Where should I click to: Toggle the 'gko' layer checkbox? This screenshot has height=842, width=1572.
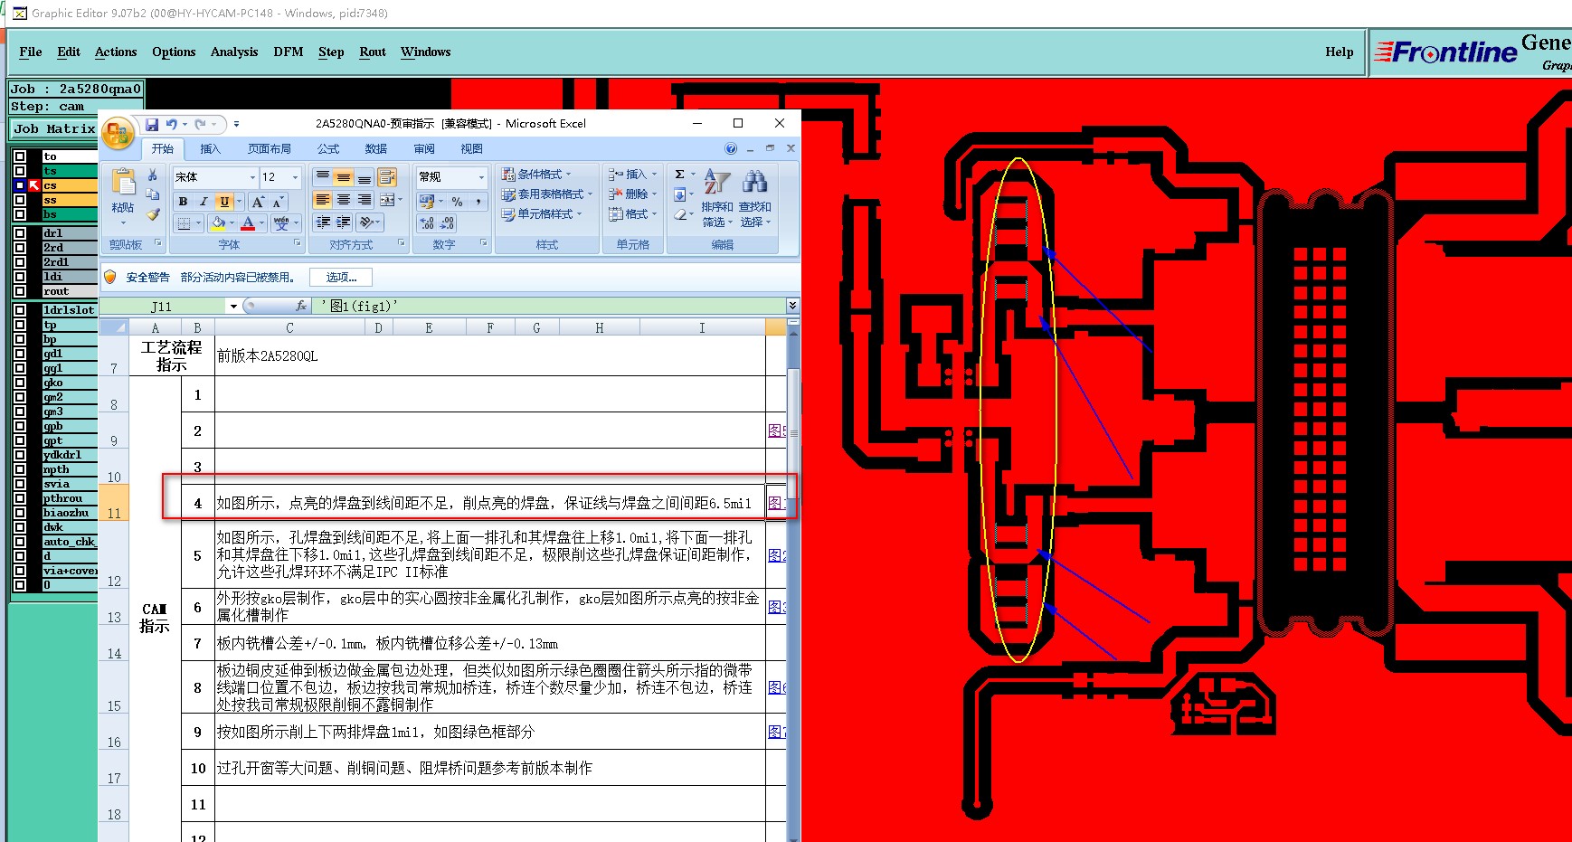[19, 383]
